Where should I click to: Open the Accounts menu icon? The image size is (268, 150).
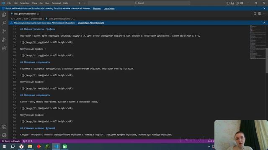4,127
